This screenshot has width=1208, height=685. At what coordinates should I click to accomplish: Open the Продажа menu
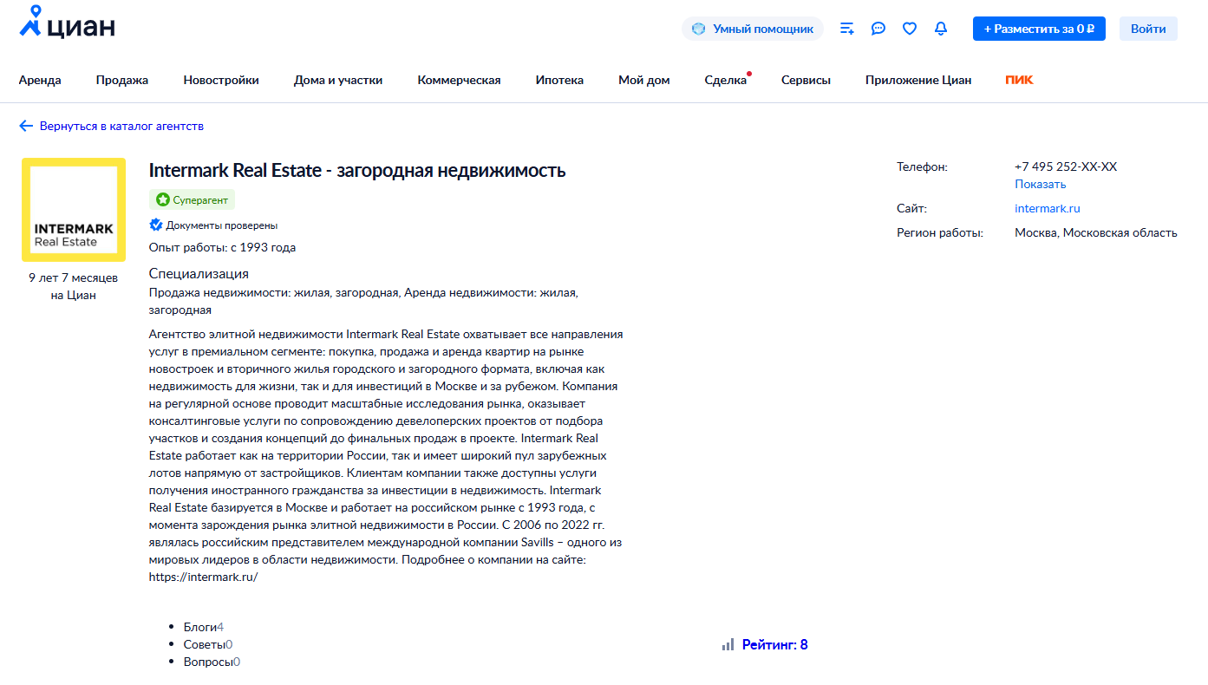click(x=122, y=80)
